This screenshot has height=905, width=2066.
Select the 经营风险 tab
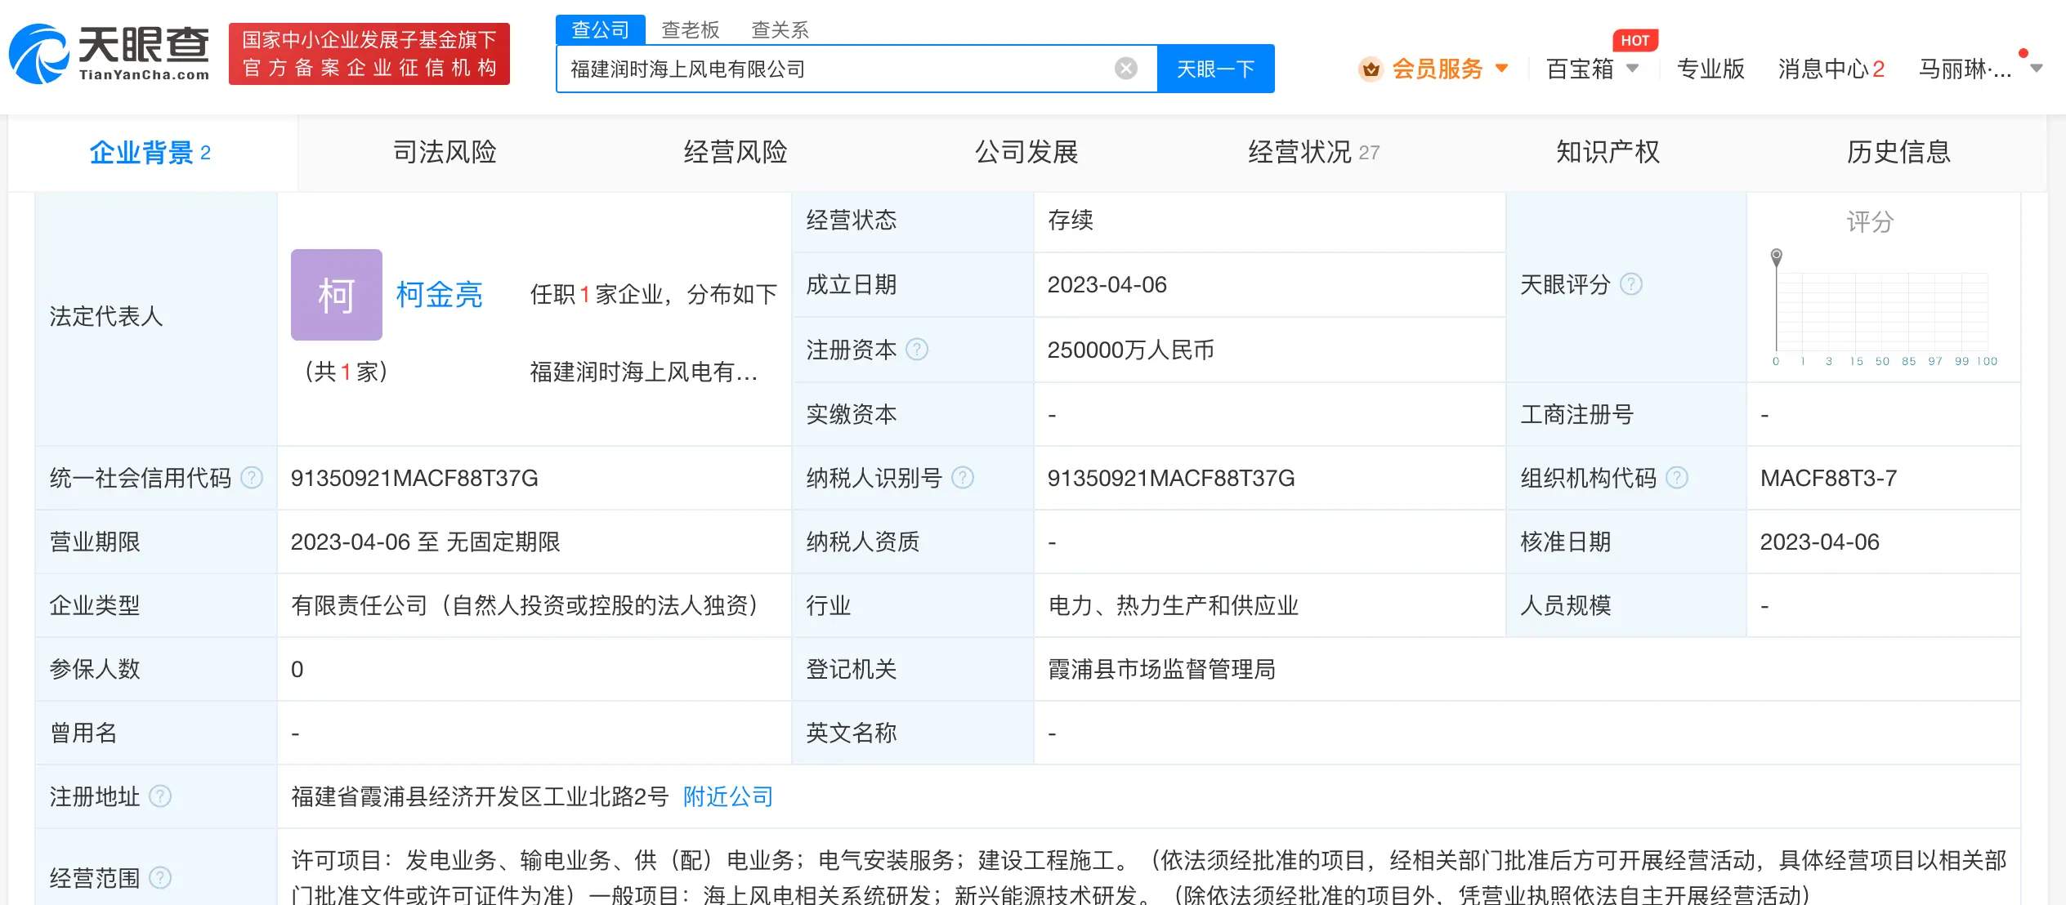736,152
